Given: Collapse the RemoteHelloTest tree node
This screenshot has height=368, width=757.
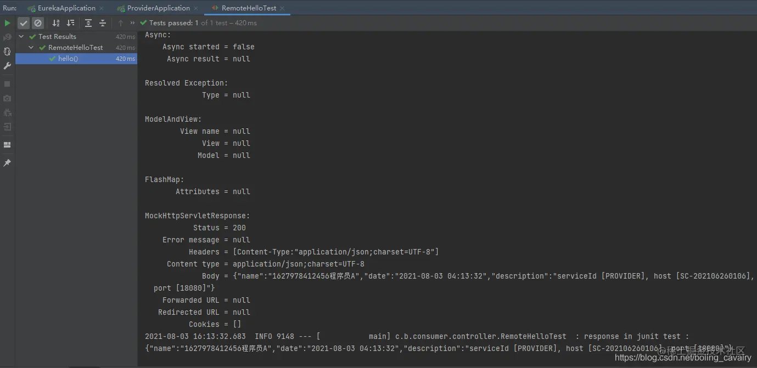Looking at the screenshot, I should pos(31,48).
